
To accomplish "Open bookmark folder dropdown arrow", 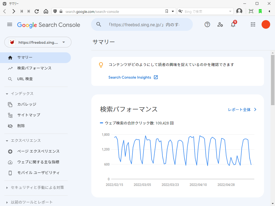I will [x=173, y=11].
